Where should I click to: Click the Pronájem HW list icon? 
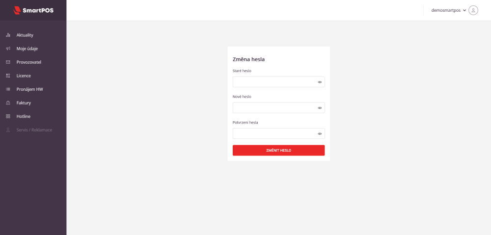(x=8, y=89)
